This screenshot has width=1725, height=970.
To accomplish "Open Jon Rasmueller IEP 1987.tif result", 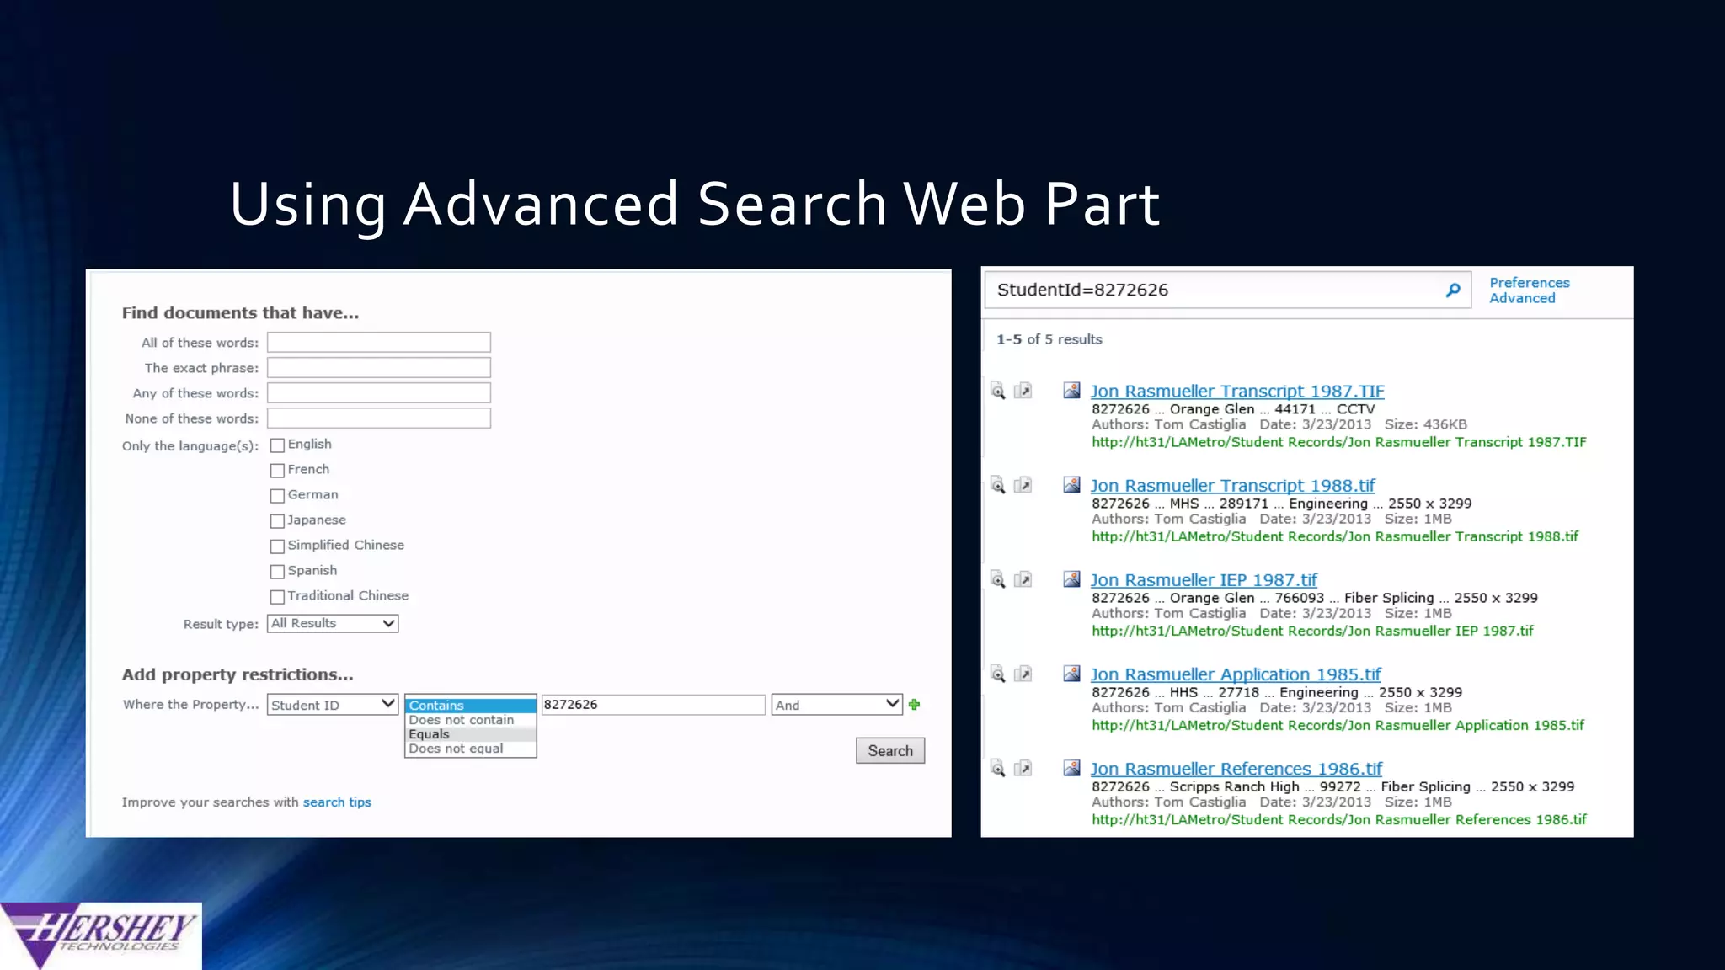I will click(x=1204, y=580).
